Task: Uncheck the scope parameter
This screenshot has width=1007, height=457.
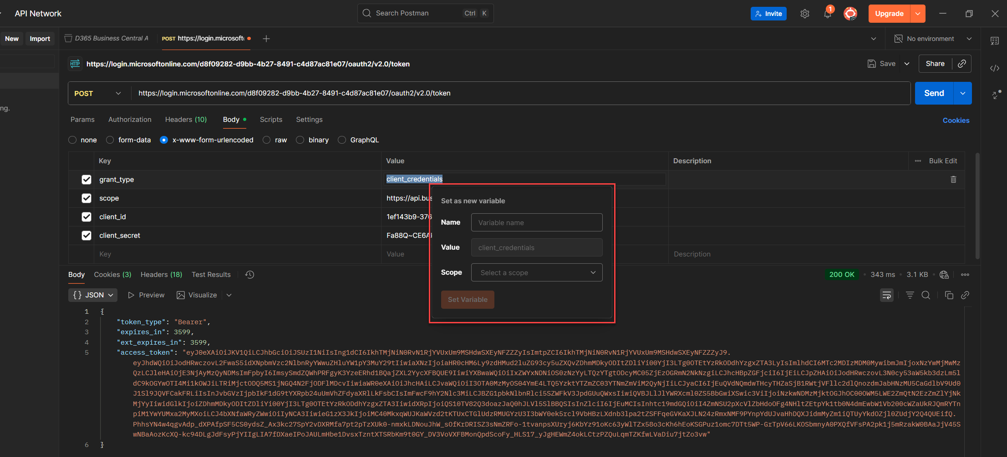Action: pyautogui.click(x=86, y=198)
